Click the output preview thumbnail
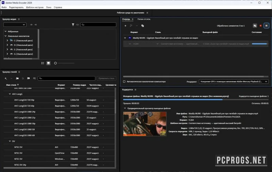The width and height of the screenshot is (272, 172). pos(145,124)
